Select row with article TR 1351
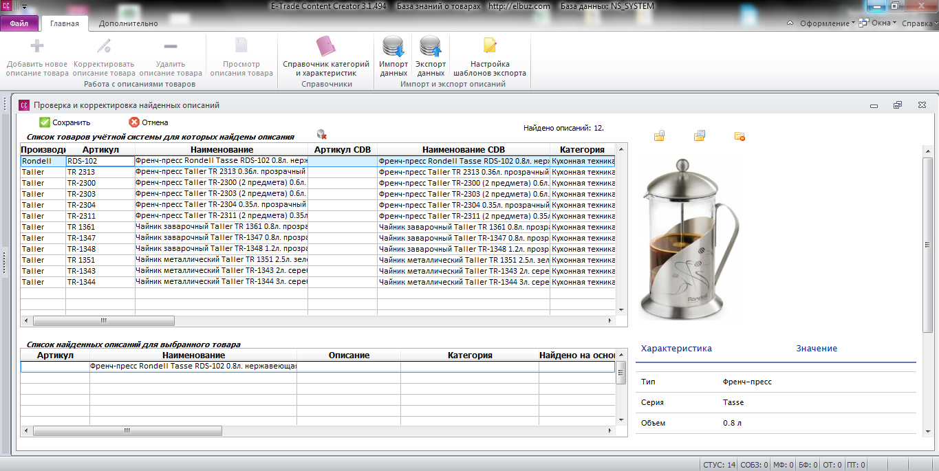 tap(317, 260)
